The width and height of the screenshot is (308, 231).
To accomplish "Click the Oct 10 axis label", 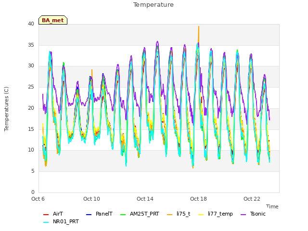I will pos(91,199).
